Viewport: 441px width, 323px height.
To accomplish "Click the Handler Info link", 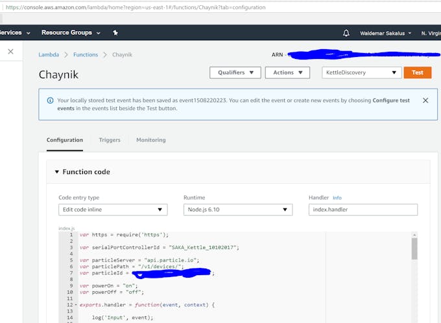I will click(337, 198).
